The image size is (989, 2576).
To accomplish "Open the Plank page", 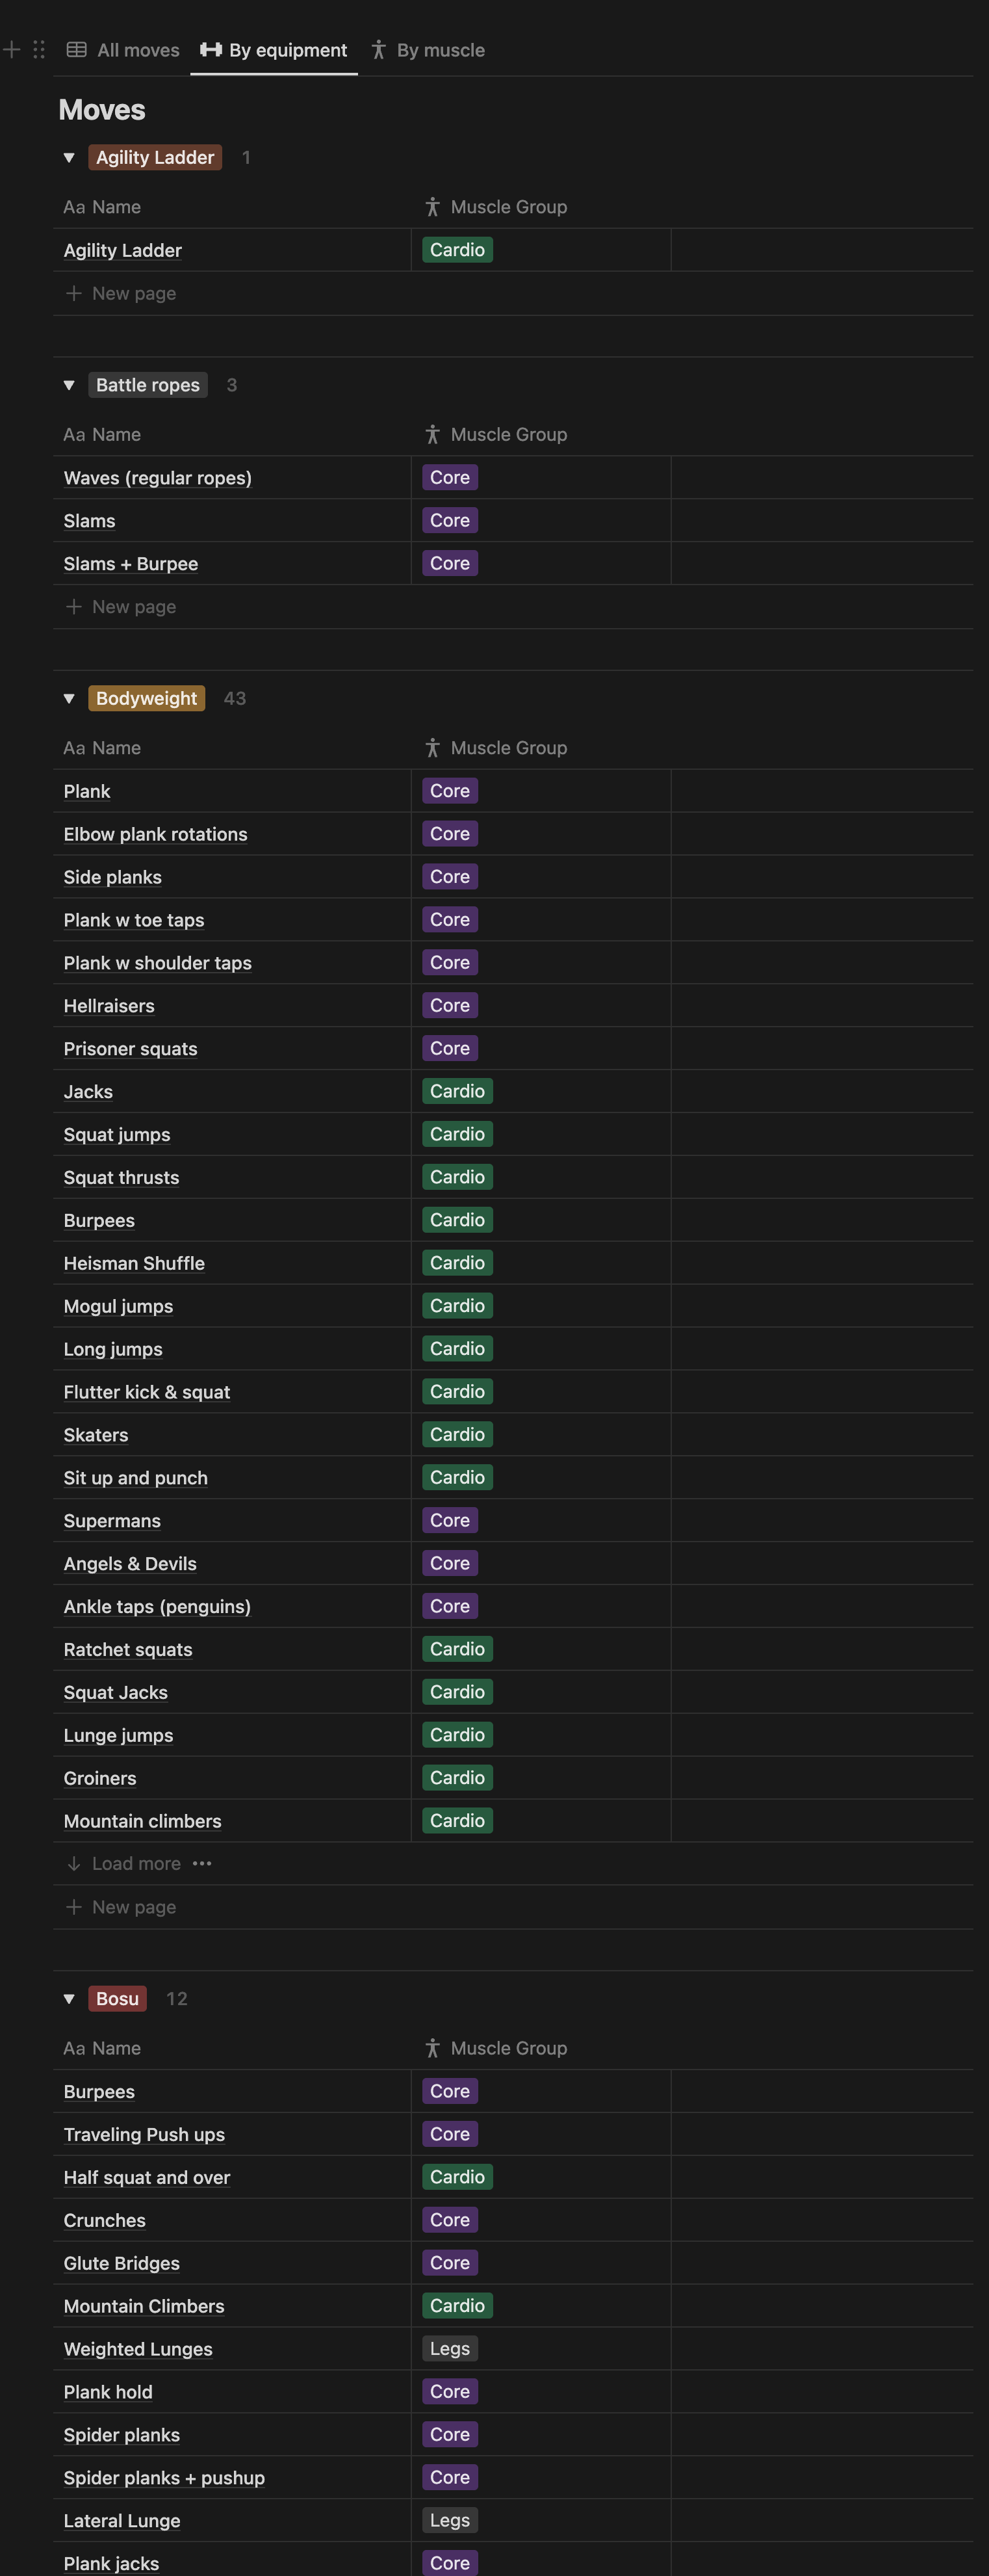I will tap(86, 790).
